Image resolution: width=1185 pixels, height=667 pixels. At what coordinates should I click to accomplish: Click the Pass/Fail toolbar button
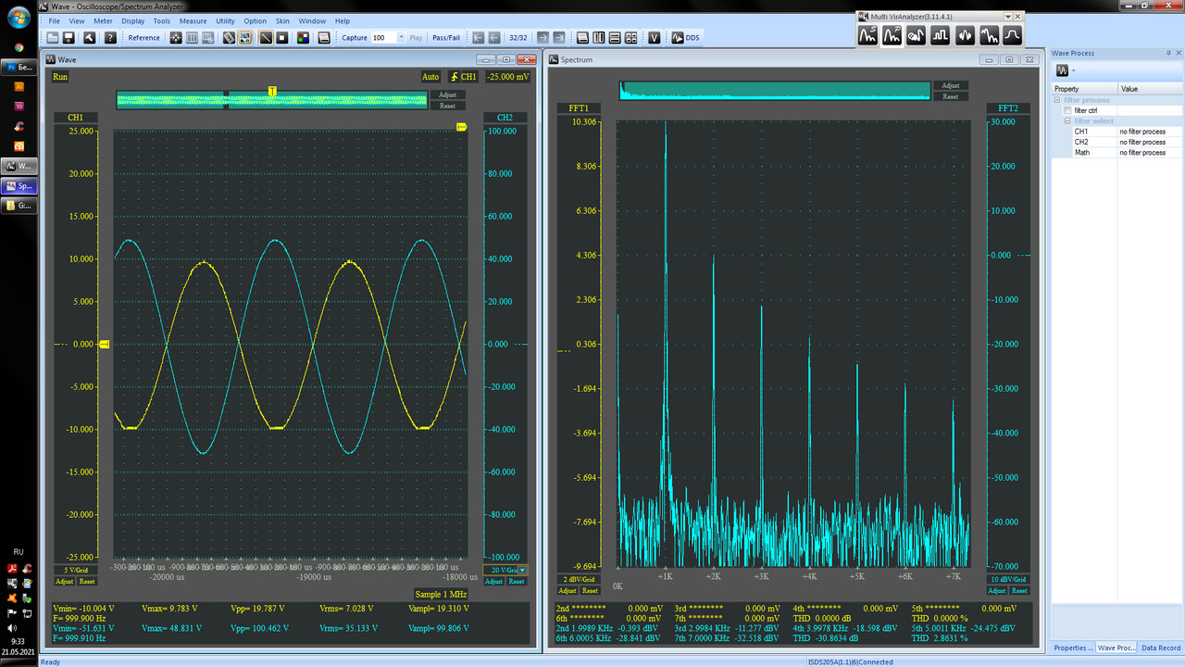[x=445, y=38]
